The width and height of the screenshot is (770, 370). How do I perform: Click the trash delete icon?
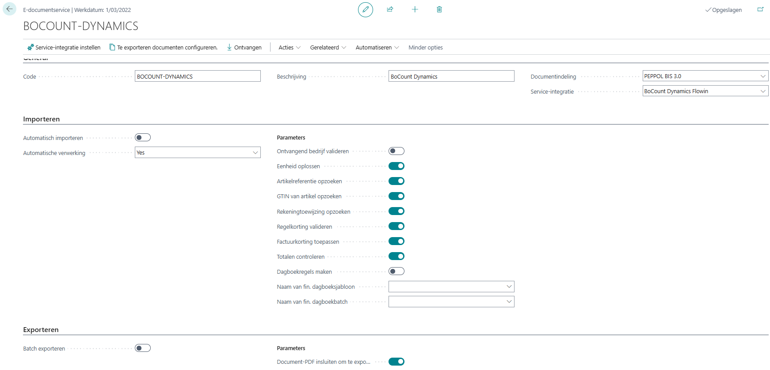point(439,9)
